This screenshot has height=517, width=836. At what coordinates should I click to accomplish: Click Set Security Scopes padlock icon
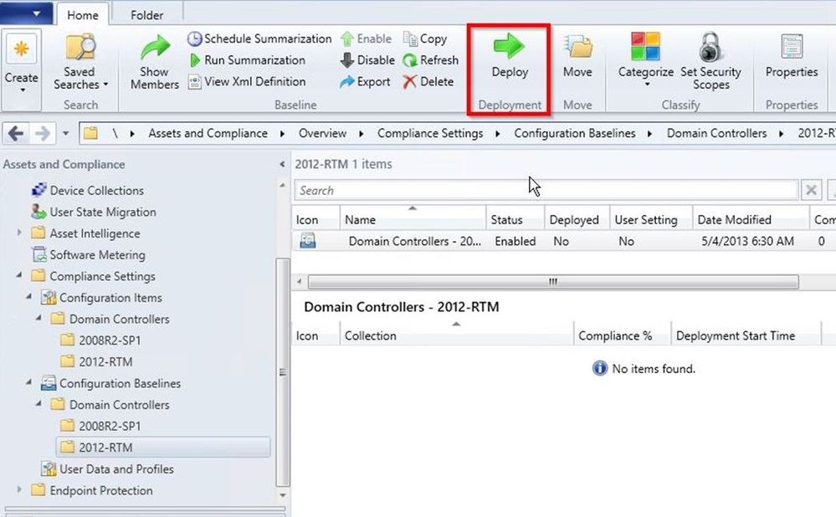(x=710, y=46)
